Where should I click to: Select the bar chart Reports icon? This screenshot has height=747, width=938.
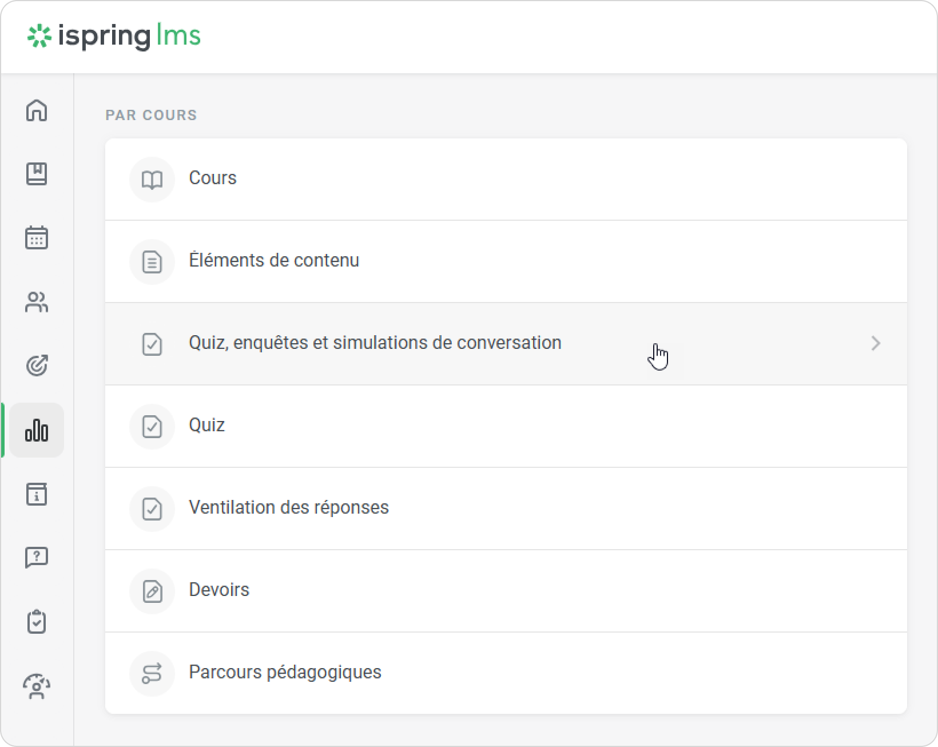pyautogui.click(x=37, y=430)
